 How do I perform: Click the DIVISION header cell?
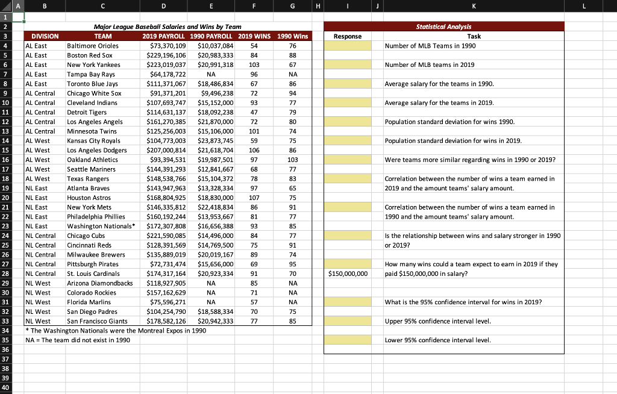(x=45, y=36)
